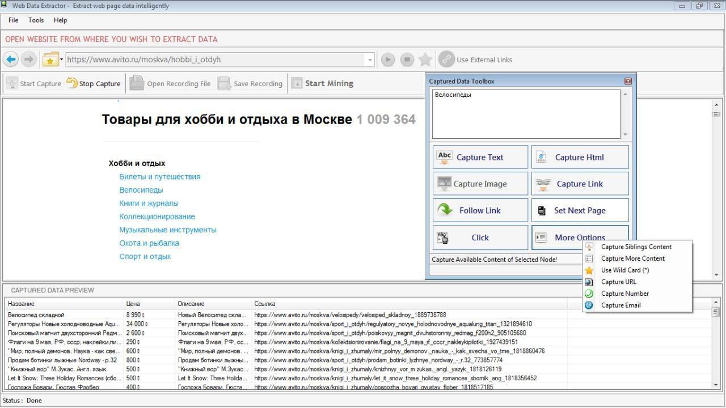This screenshot has height=408, width=726.
Task: Open the Спорт и отдых link
Action: (145, 256)
